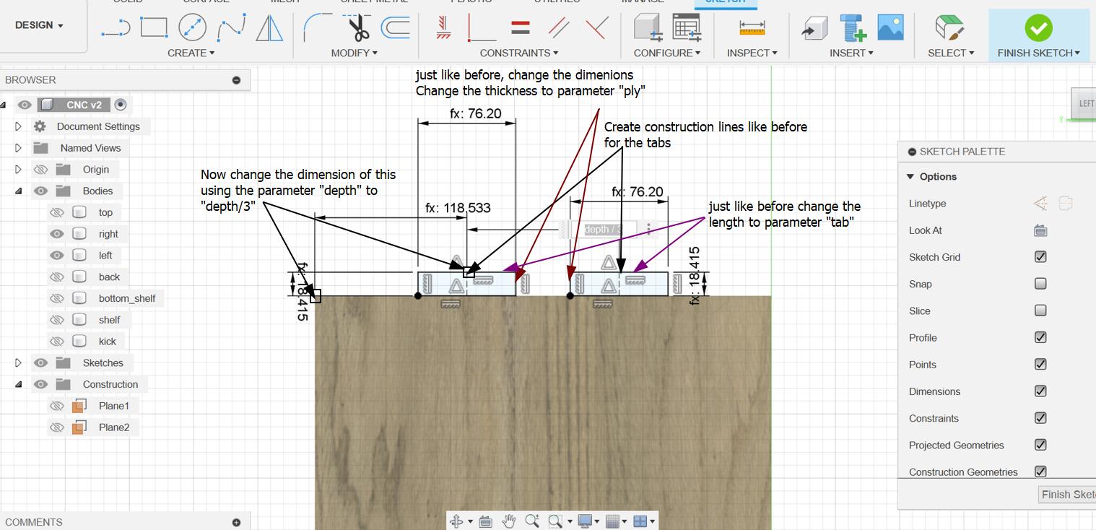Open the dimension input options dots
The height and width of the screenshot is (530, 1096).
648,230
